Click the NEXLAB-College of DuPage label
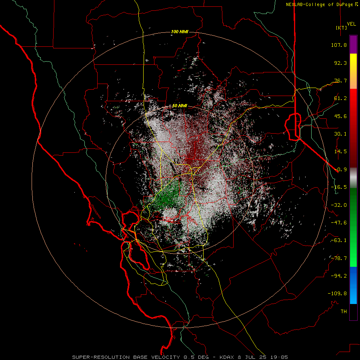The width and height of the screenshot is (360, 360). pyautogui.click(x=322, y=4)
